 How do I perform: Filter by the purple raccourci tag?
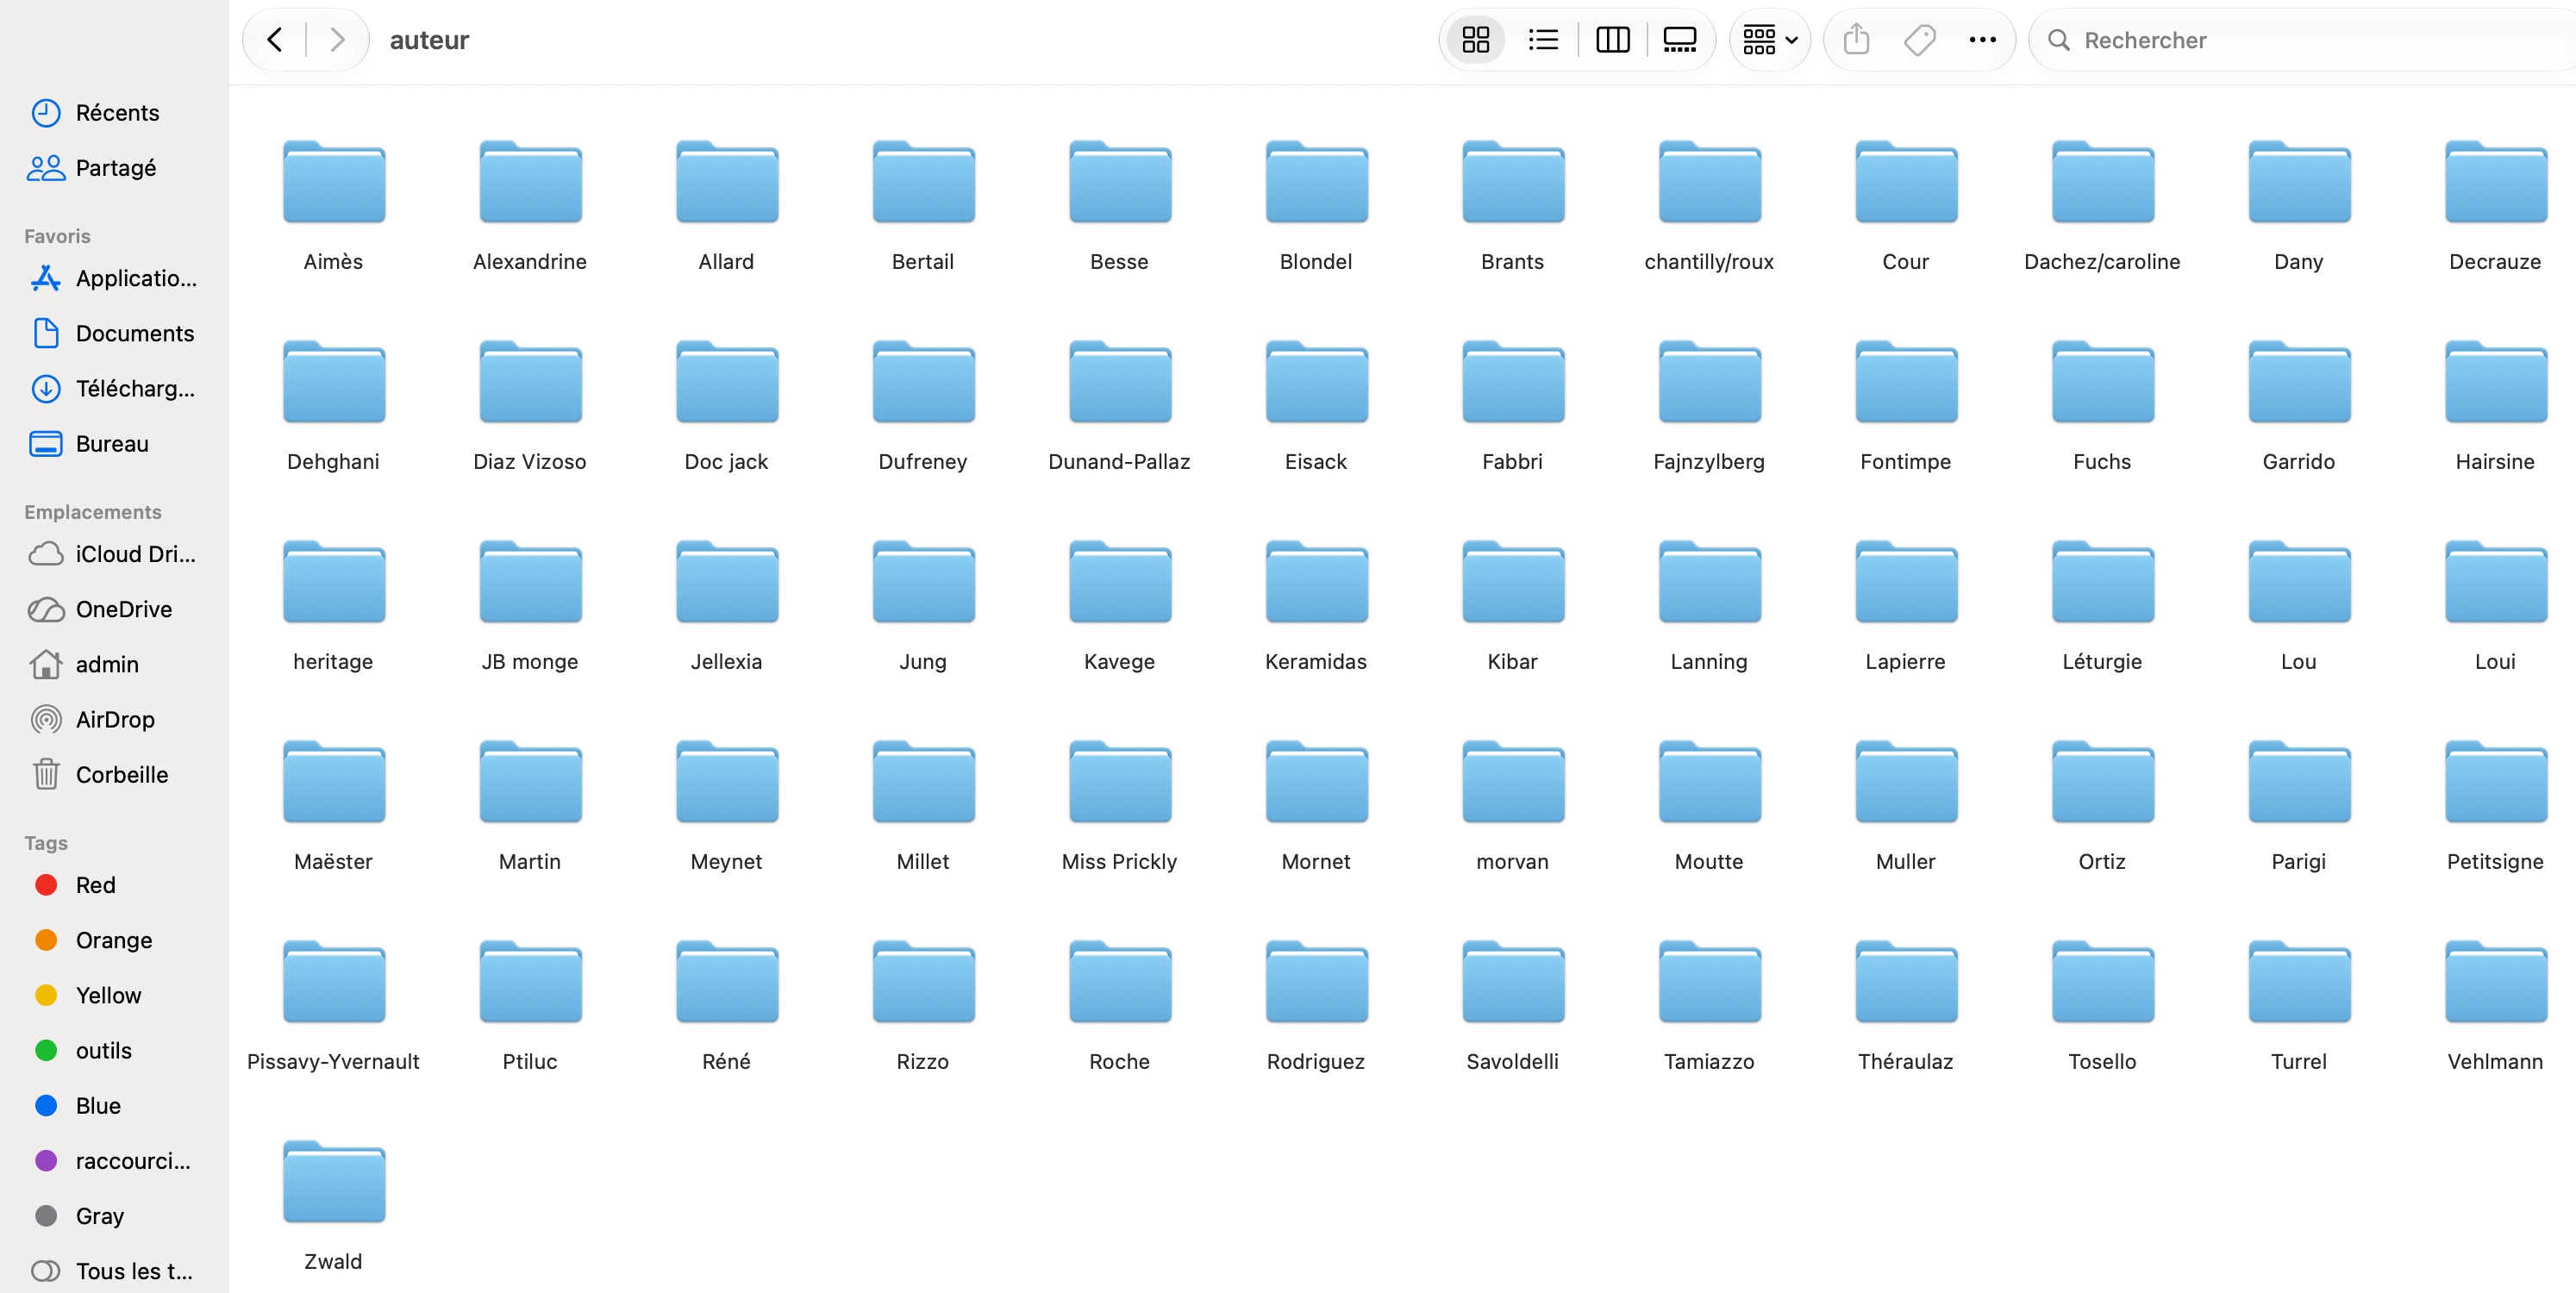click(114, 1161)
